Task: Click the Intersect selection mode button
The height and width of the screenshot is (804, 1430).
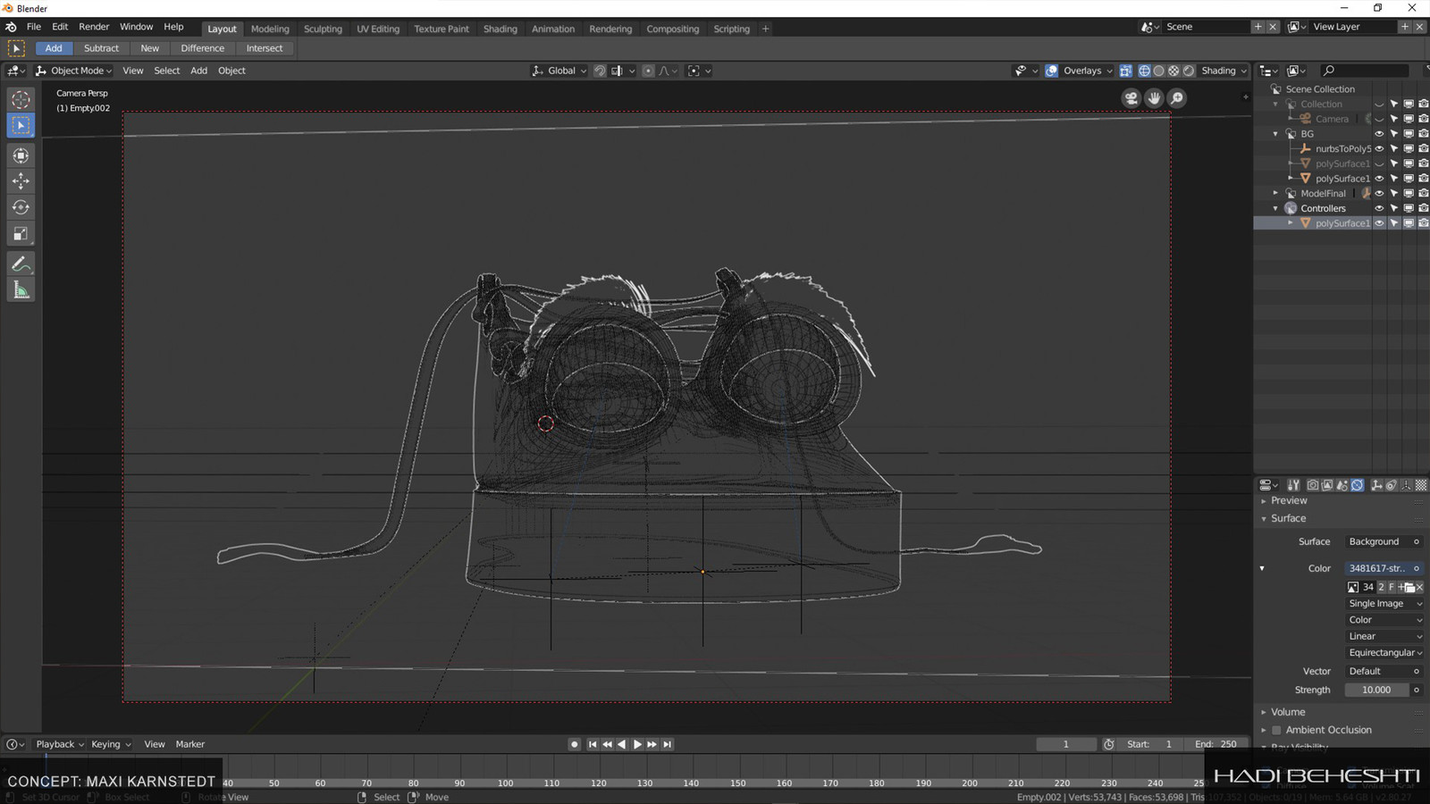Action: tap(265, 48)
